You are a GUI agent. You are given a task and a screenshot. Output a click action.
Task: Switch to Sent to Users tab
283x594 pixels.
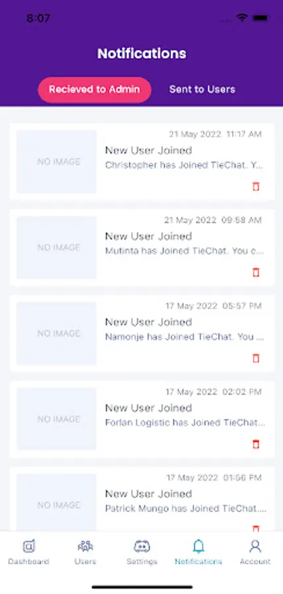tap(203, 89)
